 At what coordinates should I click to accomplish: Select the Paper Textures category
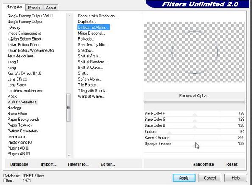(20, 125)
